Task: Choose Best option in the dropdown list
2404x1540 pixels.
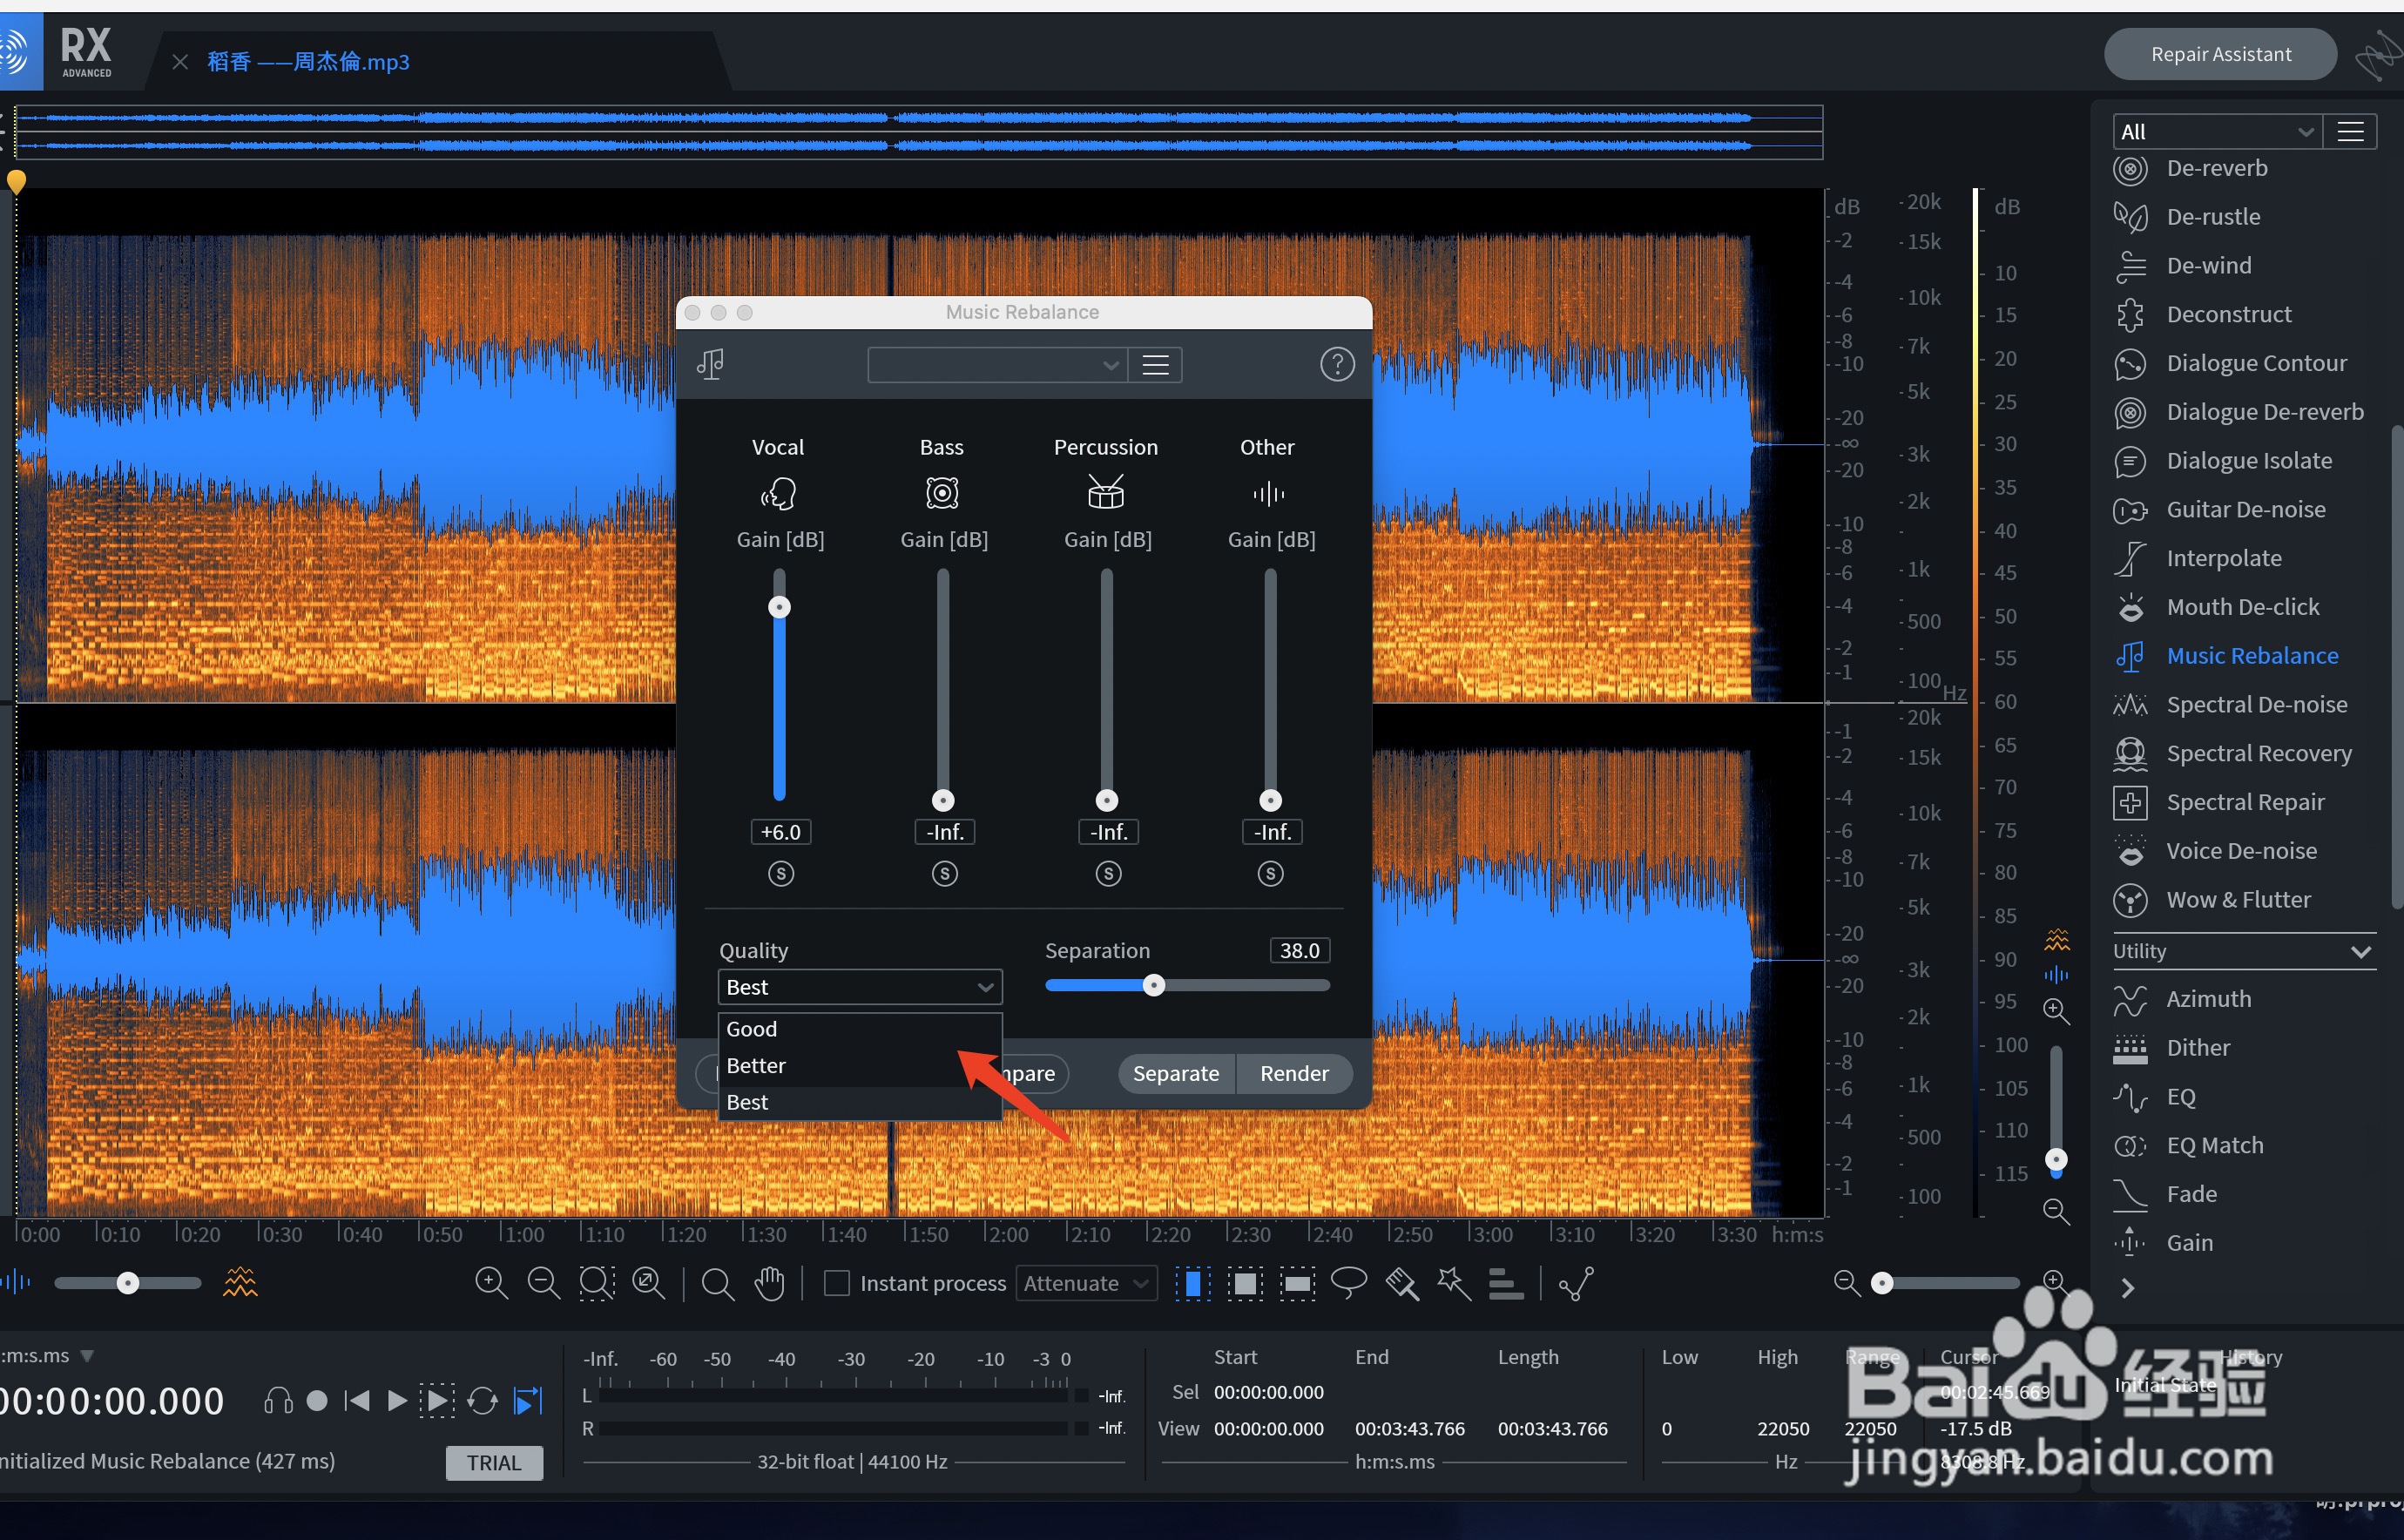Action: tap(860, 1102)
